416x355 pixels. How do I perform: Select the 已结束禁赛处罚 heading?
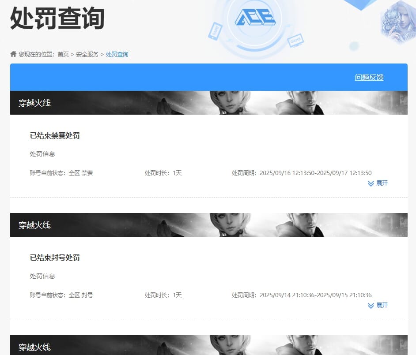(55, 135)
